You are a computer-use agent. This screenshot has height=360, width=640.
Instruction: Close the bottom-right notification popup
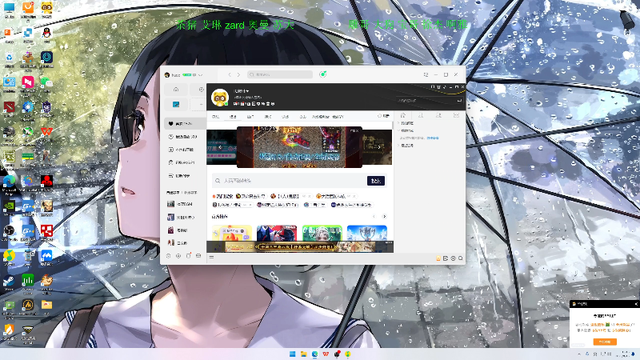(x=636, y=304)
